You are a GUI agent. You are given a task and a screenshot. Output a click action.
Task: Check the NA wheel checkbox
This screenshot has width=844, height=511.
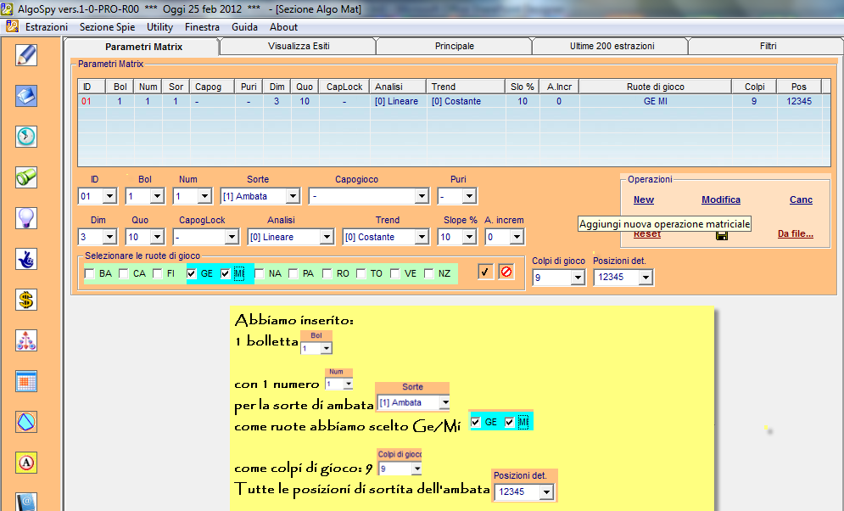[260, 273]
